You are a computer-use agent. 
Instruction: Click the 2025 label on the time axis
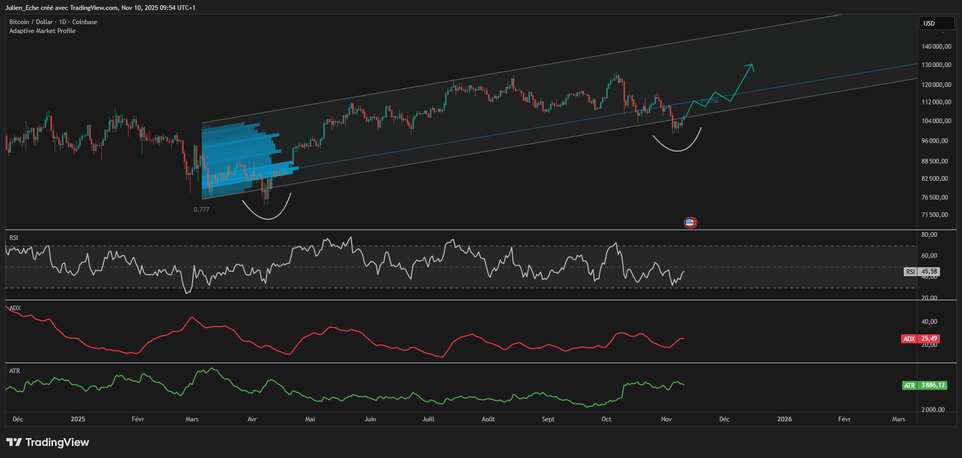click(x=78, y=419)
